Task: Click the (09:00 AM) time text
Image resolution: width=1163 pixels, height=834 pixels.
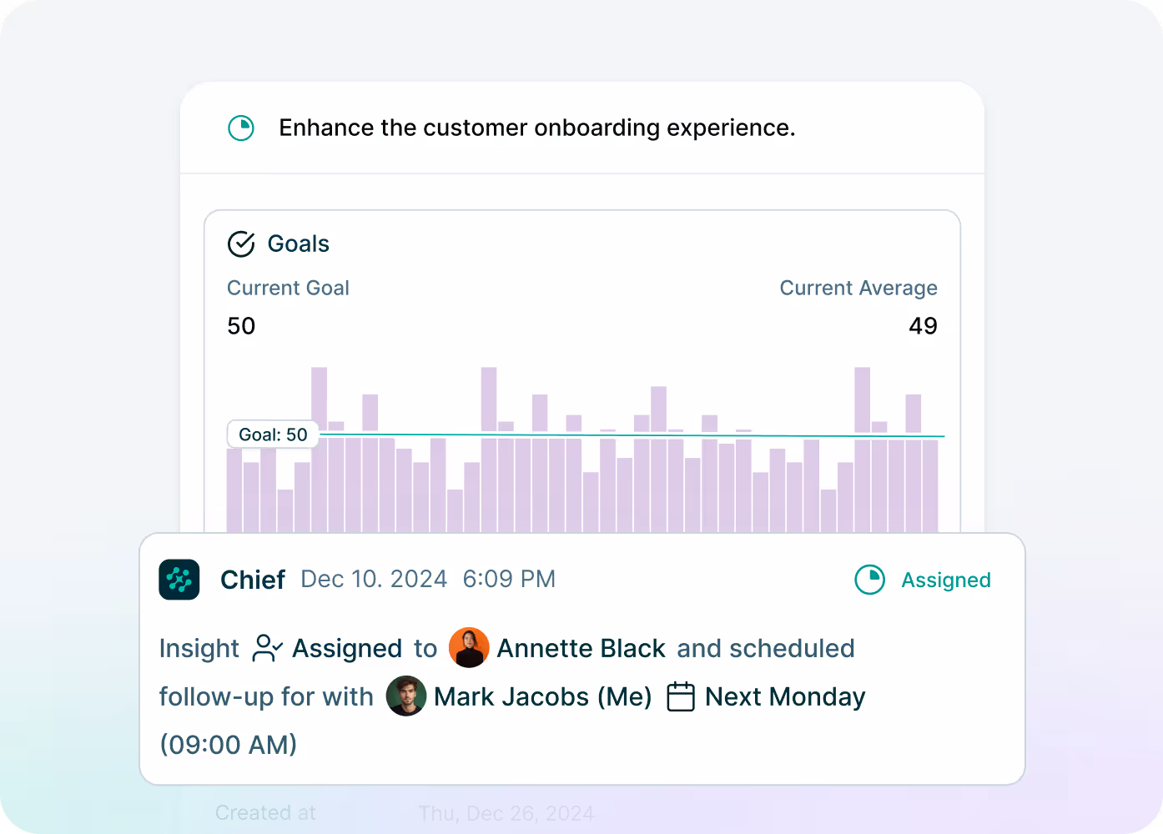Action: (x=229, y=744)
